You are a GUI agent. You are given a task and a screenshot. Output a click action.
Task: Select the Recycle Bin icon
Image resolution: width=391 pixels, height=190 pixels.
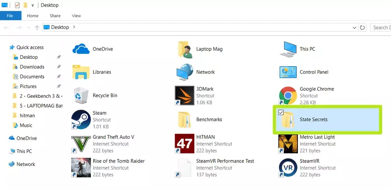[81, 96]
